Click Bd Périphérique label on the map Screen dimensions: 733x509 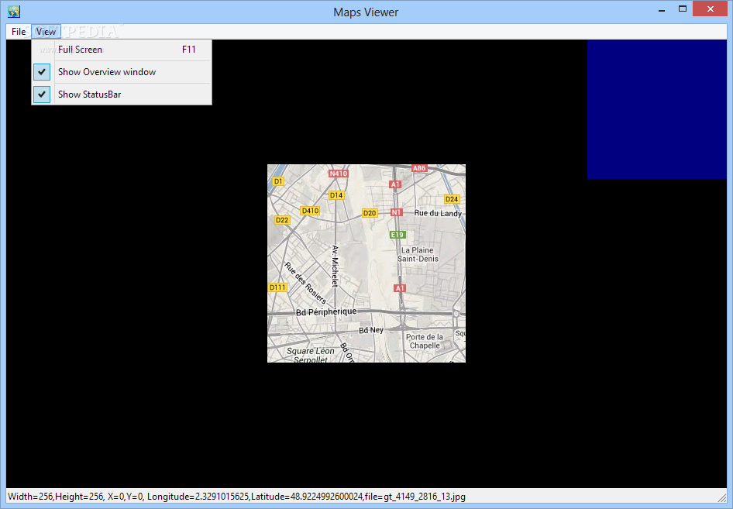point(326,311)
